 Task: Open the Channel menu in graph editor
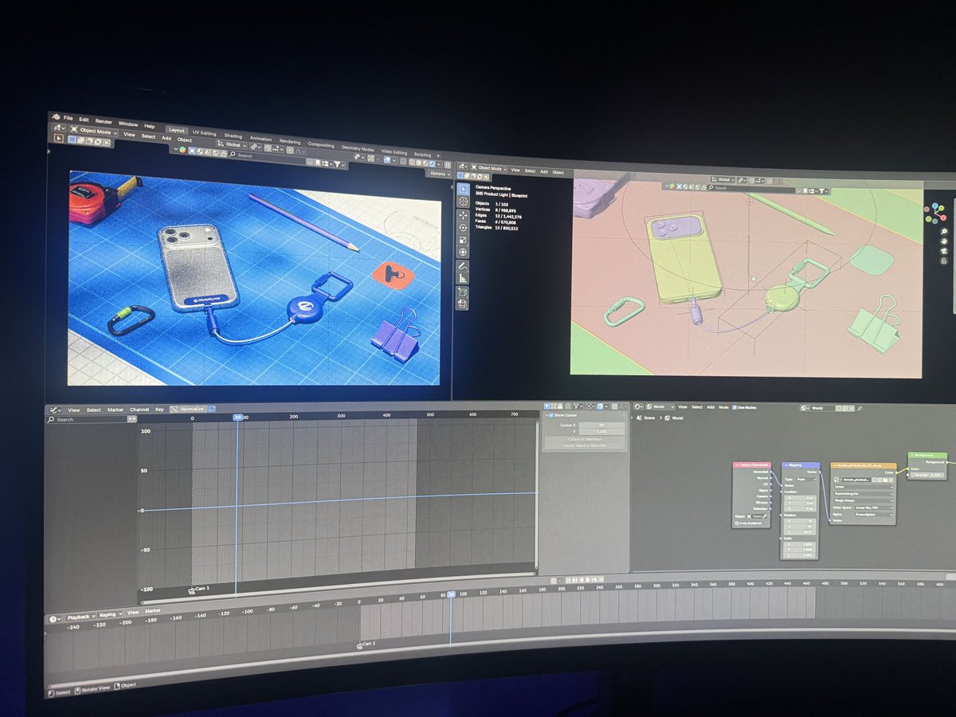139,409
